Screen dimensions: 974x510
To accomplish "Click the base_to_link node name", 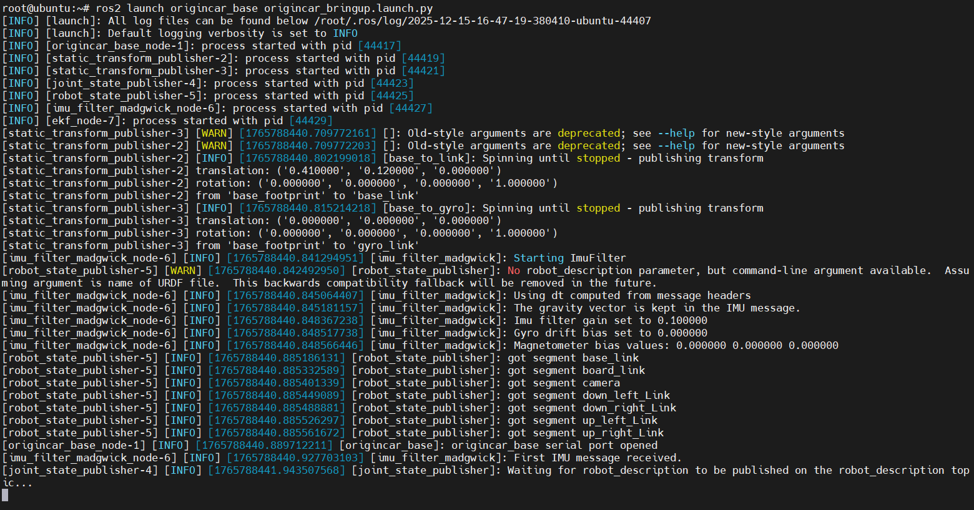I will (429, 158).
